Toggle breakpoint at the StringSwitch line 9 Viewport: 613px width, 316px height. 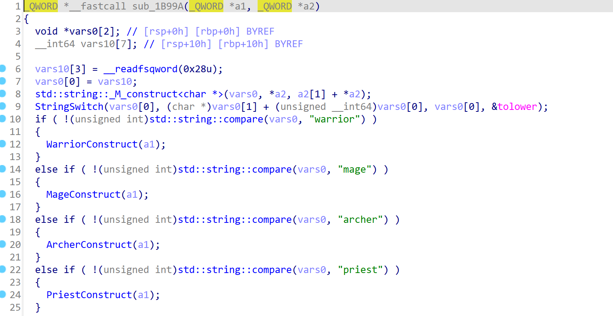pos(3,106)
